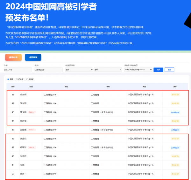Image resolution: width=191 pixels, height=180 pixels.
Task: Open the orange 遴选标准 button
Action: tap(13, 57)
